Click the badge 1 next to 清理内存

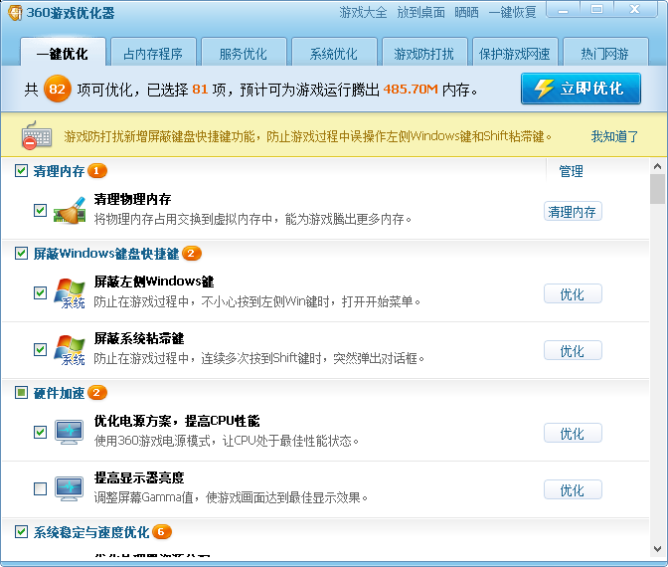(x=97, y=171)
